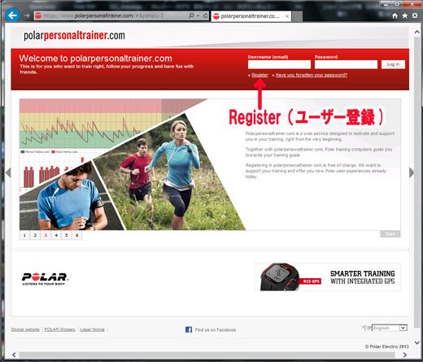Click the Welcome to polarpersonaltrainer.com heading
The width and height of the screenshot is (423, 362).
95,59
